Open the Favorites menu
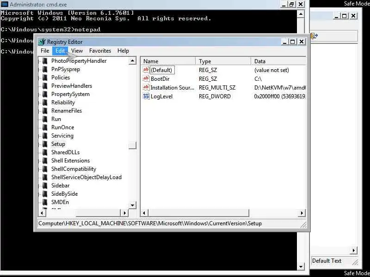Image resolution: width=370 pixels, height=277 pixels. coord(100,51)
